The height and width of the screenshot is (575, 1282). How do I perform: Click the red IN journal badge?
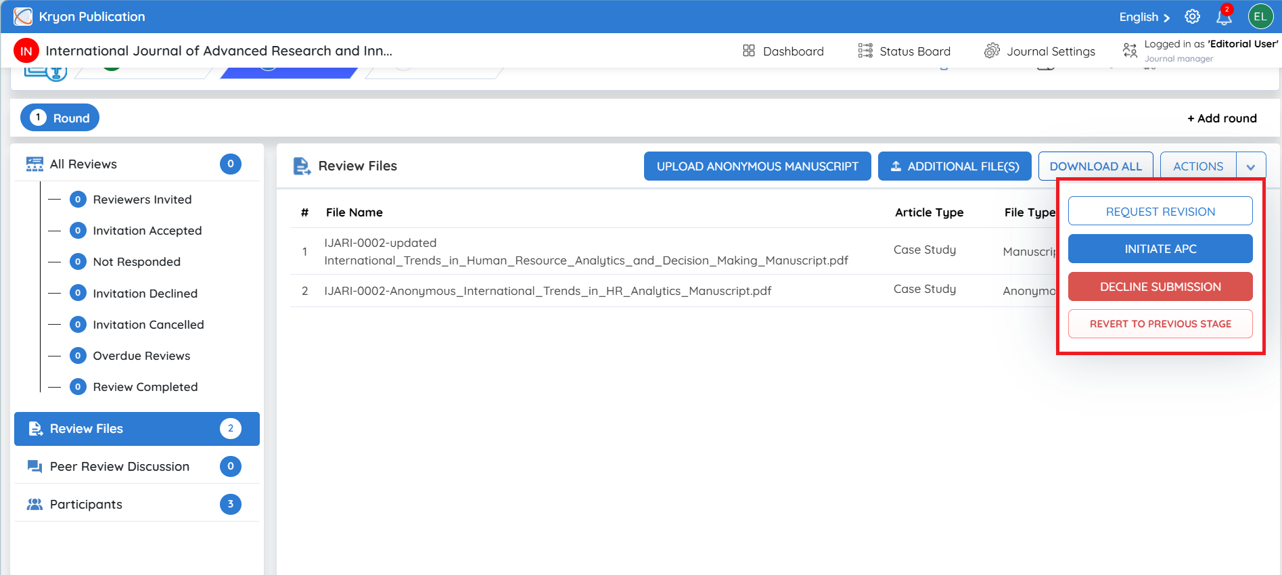tap(26, 51)
